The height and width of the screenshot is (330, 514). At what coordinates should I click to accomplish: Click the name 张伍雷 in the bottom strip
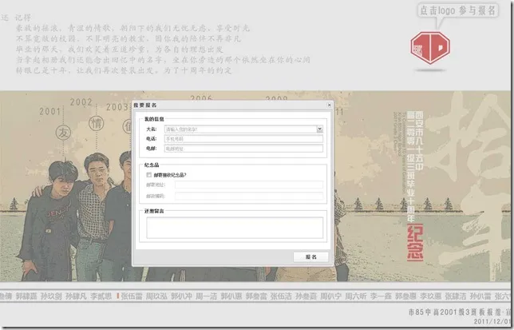coord(132,296)
